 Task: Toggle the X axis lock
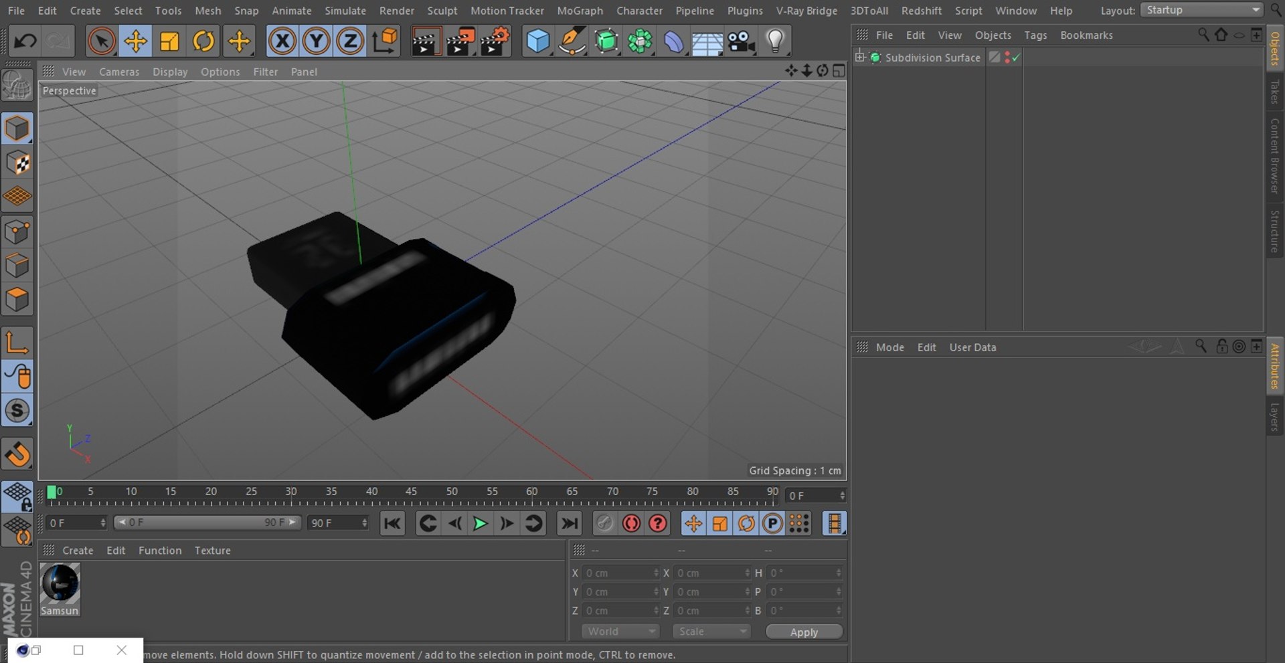point(282,41)
